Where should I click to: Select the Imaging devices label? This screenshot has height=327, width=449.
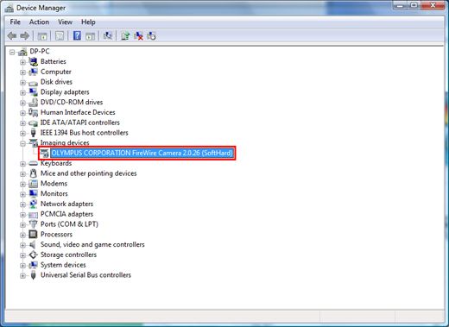(x=65, y=142)
